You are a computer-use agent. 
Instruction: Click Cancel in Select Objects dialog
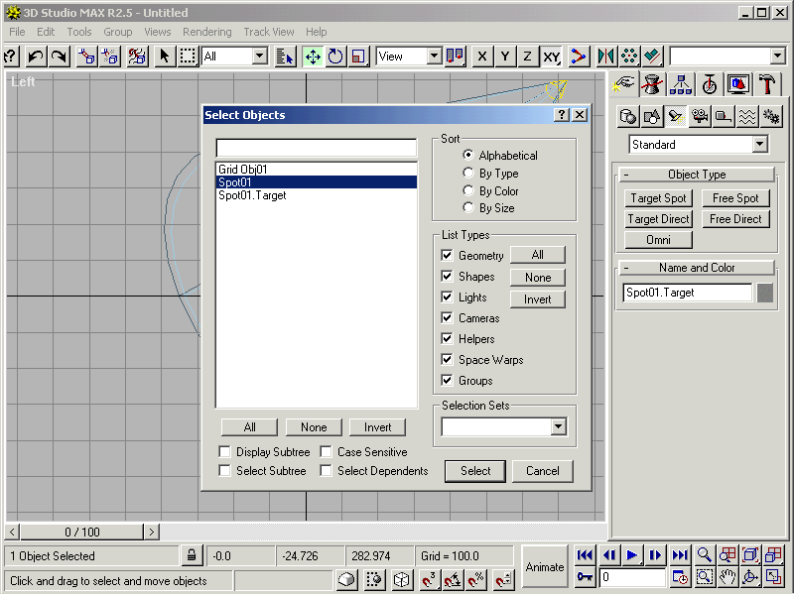(542, 471)
